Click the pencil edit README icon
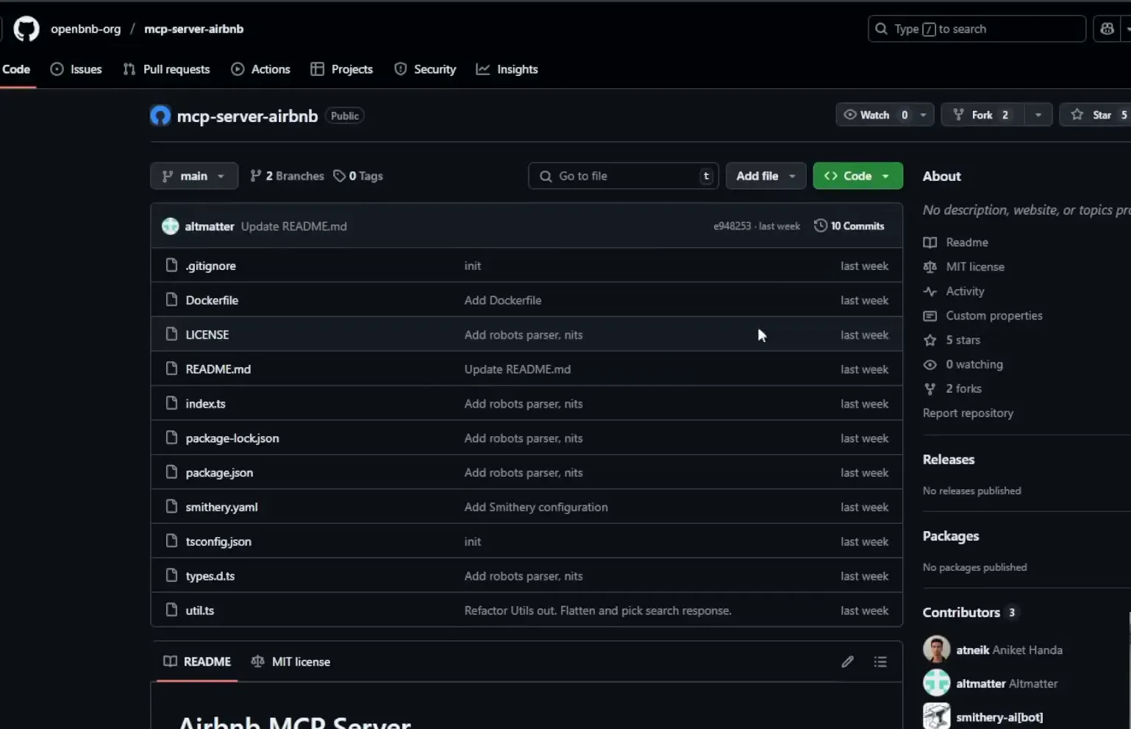Screen dimensions: 1131x729 click(847, 661)
